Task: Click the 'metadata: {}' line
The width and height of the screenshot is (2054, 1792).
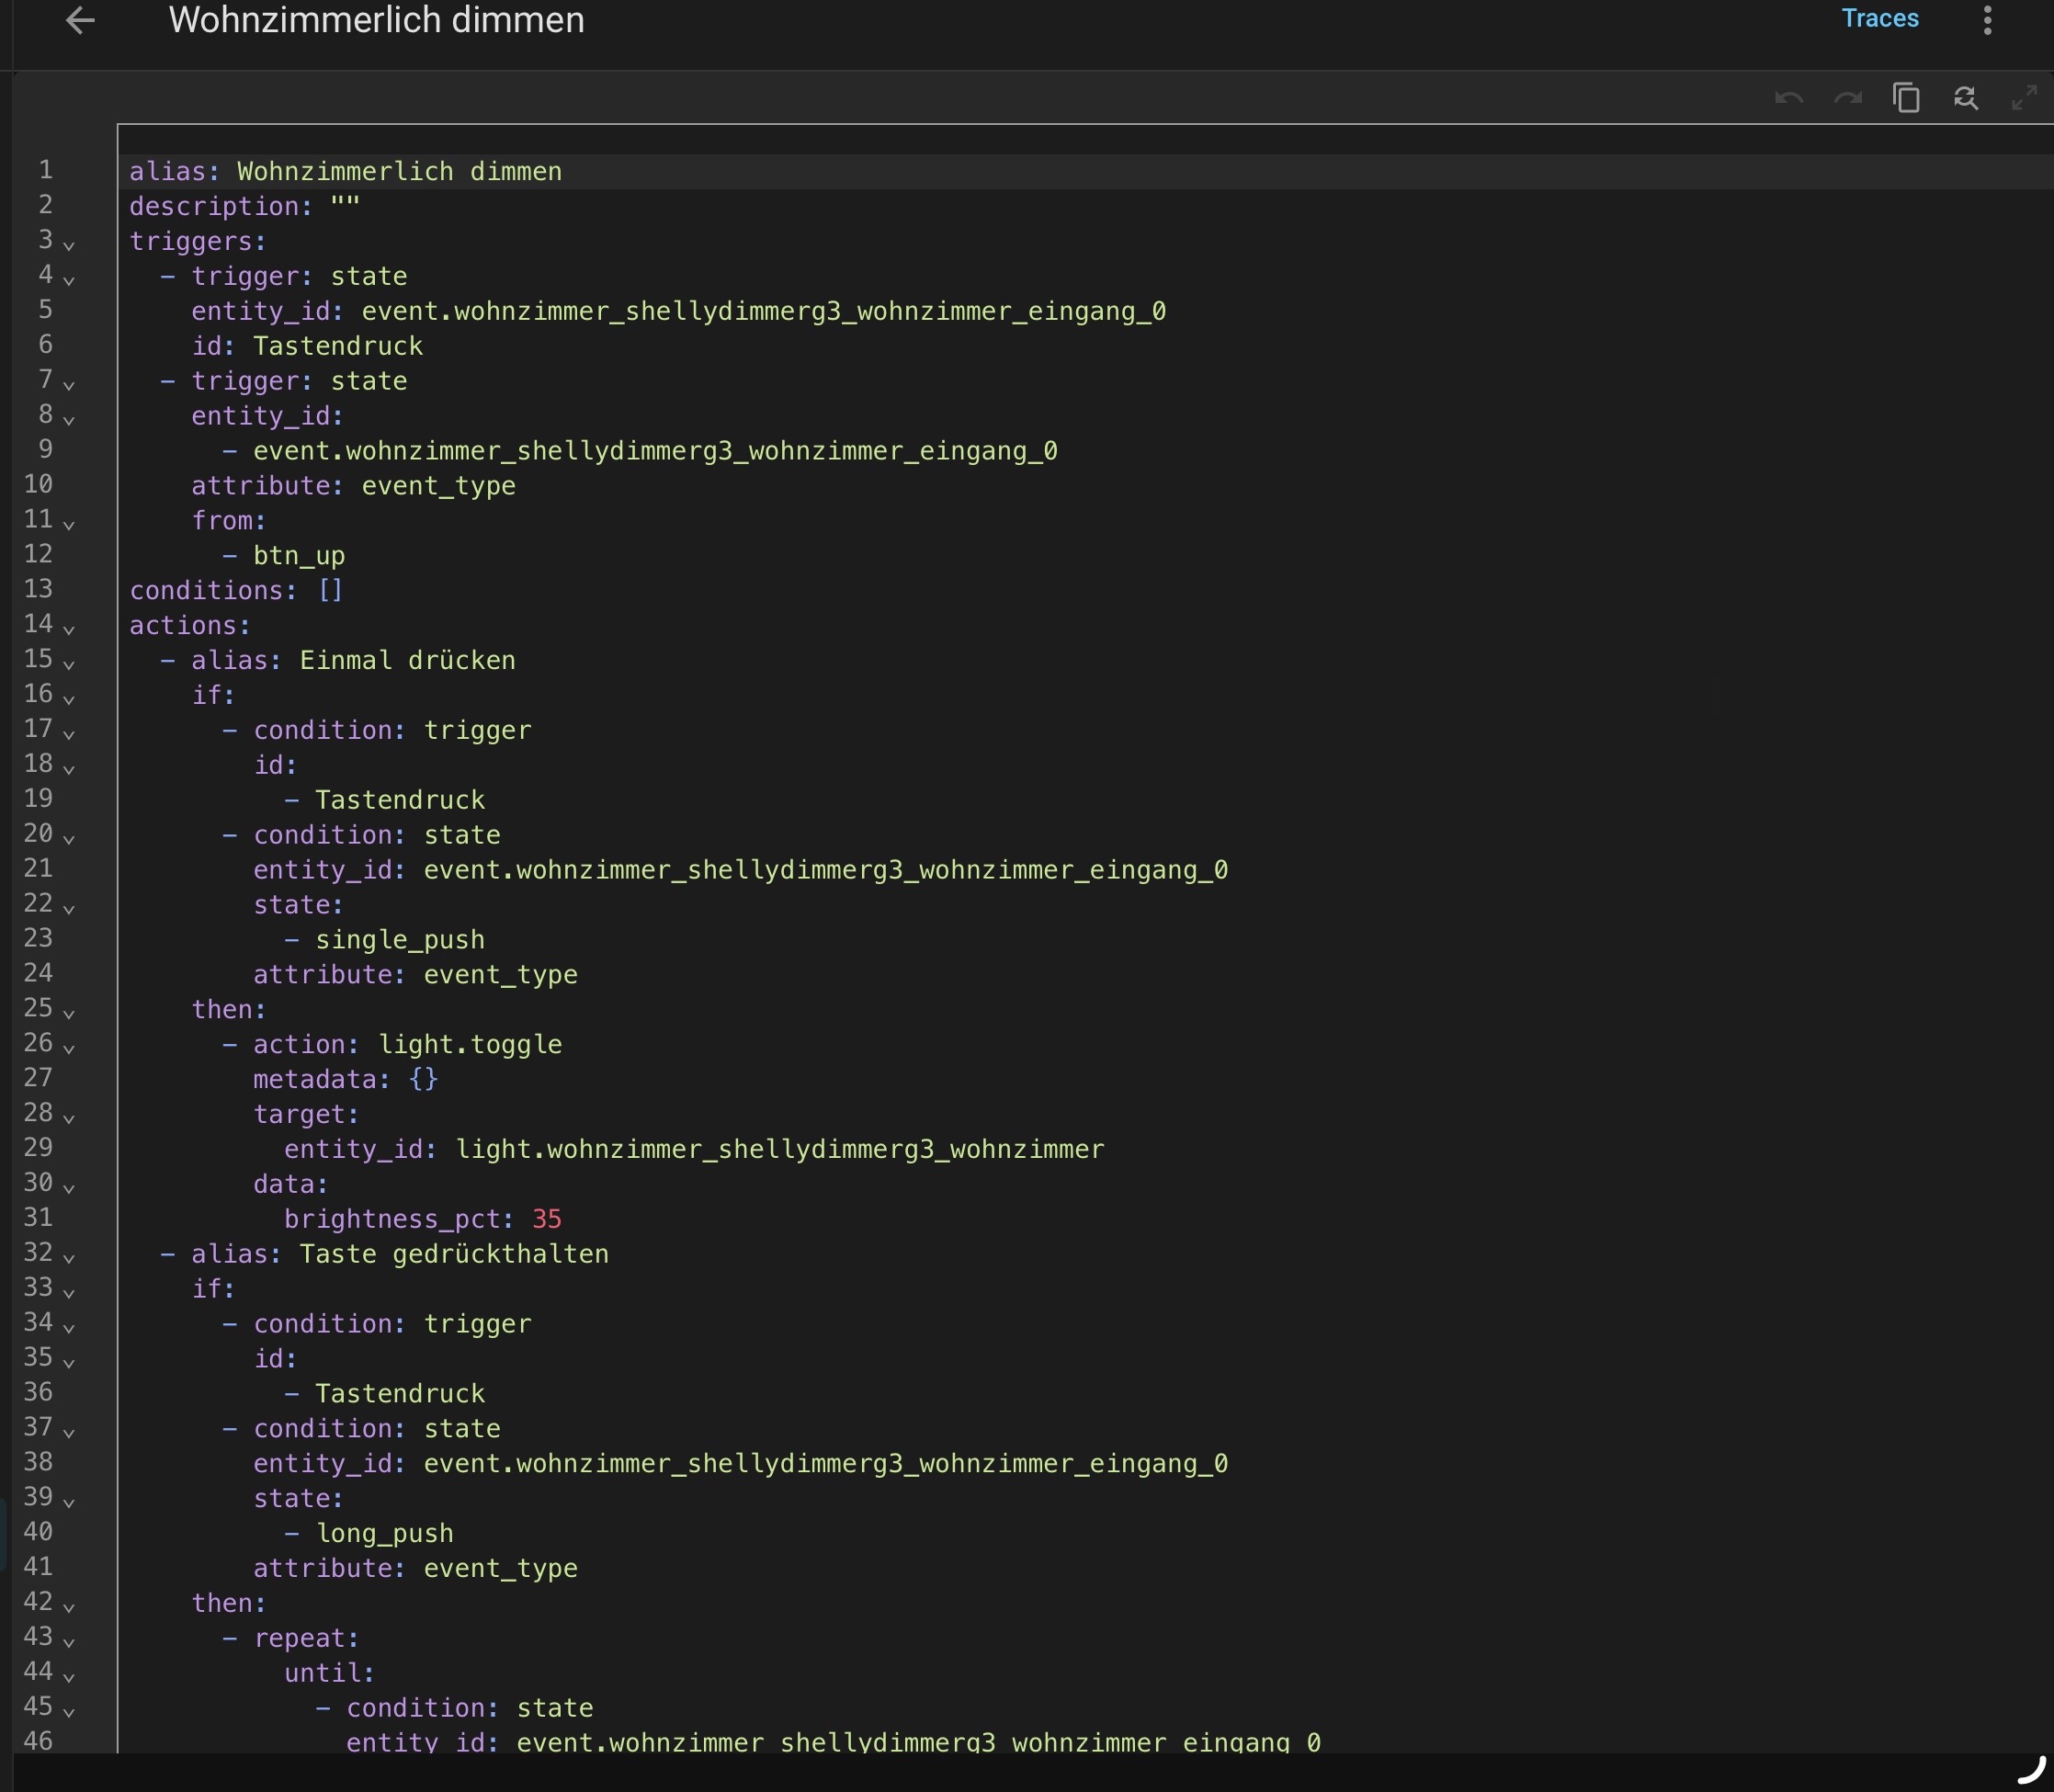Action: tap(346, 1079)
